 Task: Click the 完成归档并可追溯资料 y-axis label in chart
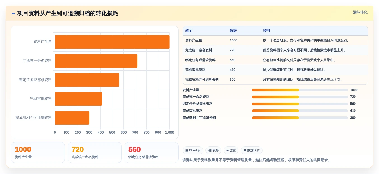[34, 118]
